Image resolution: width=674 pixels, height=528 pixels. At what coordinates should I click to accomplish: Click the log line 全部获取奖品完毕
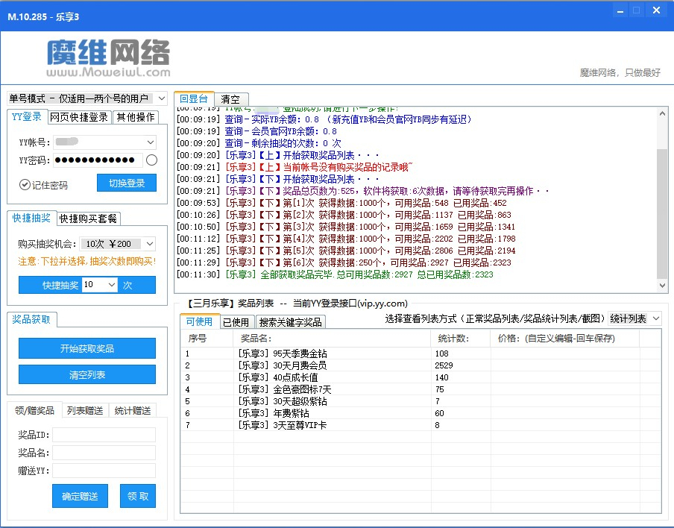335,274
